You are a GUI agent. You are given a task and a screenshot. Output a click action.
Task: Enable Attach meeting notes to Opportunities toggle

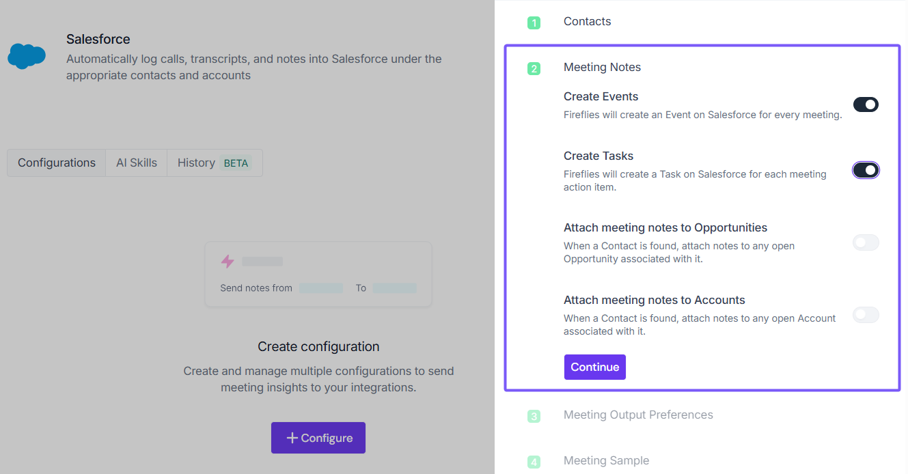pyautogui.click(x=866, y=242)
